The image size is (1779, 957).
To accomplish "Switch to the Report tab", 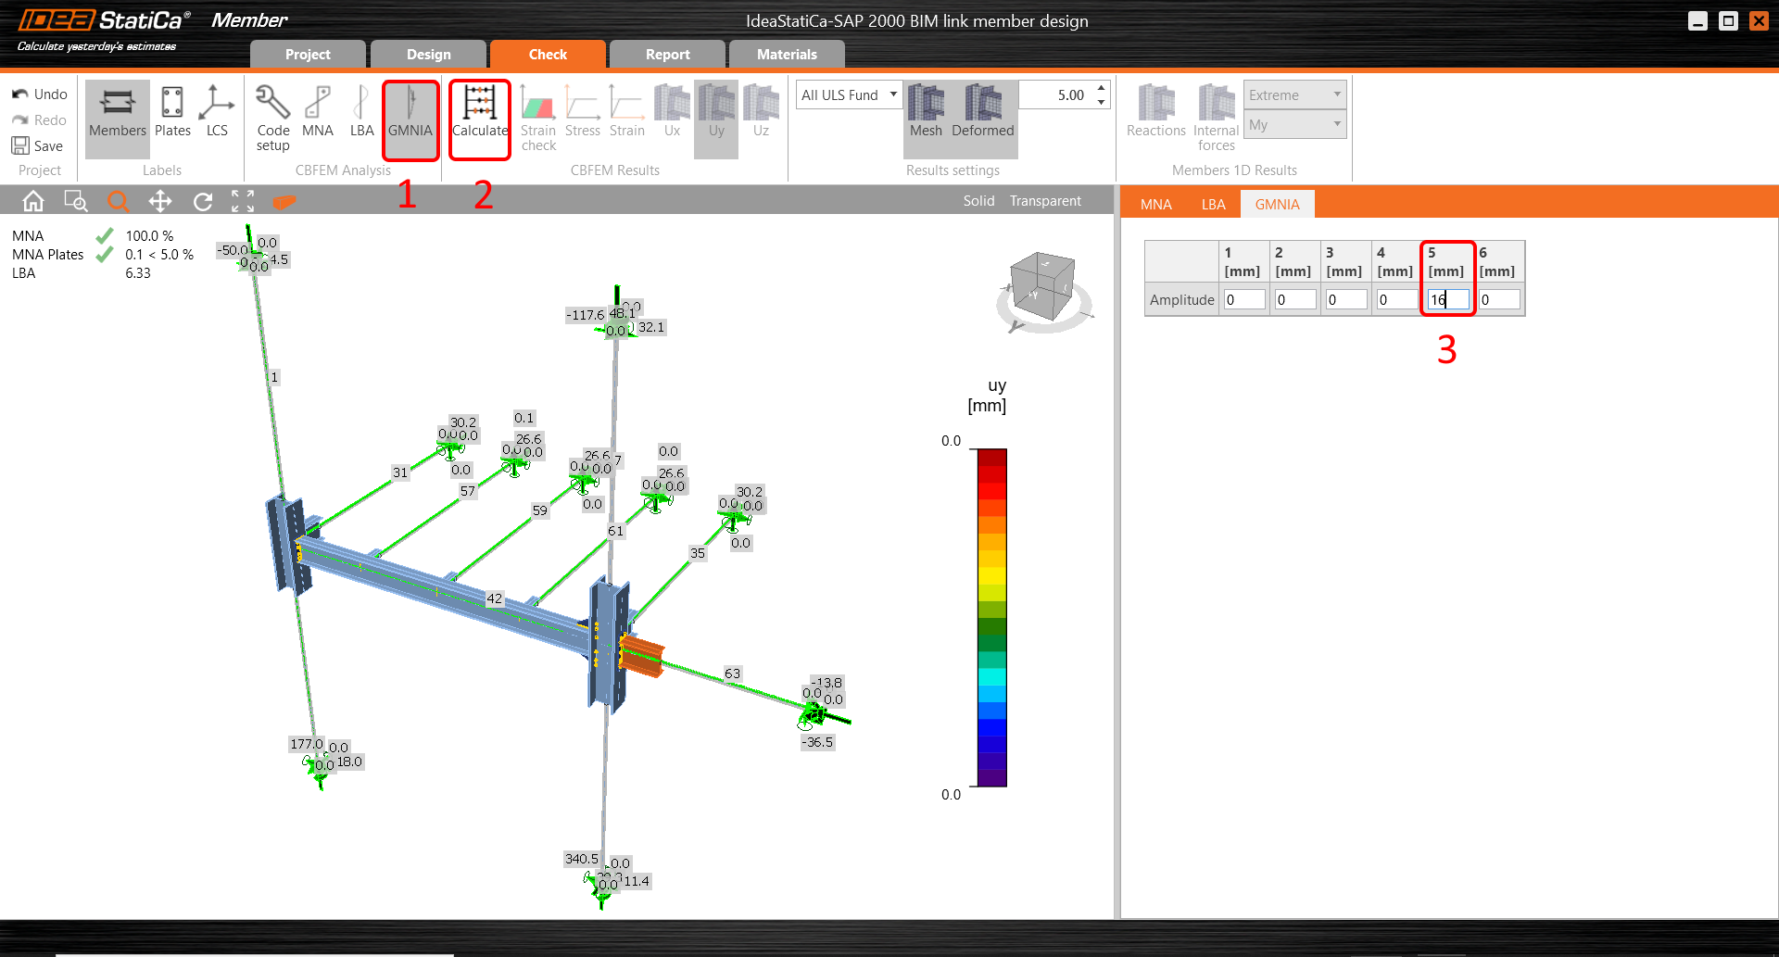I will pos(667,55).
